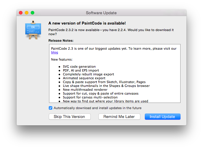The width and height of the screenshot is (203, 149).
Task: Zoom the Software Update window
Action: [x=33, y=13]
